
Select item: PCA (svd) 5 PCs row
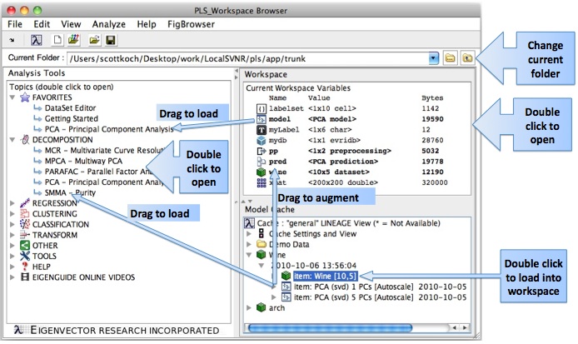(x=380, y=297)
